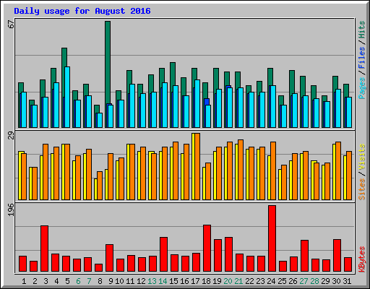
Task: Click the red KBytes bar for day 14
Action: [x=163, y=254]
